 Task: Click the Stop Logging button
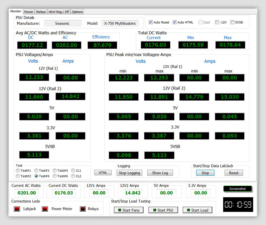click(x=129, y=173)
